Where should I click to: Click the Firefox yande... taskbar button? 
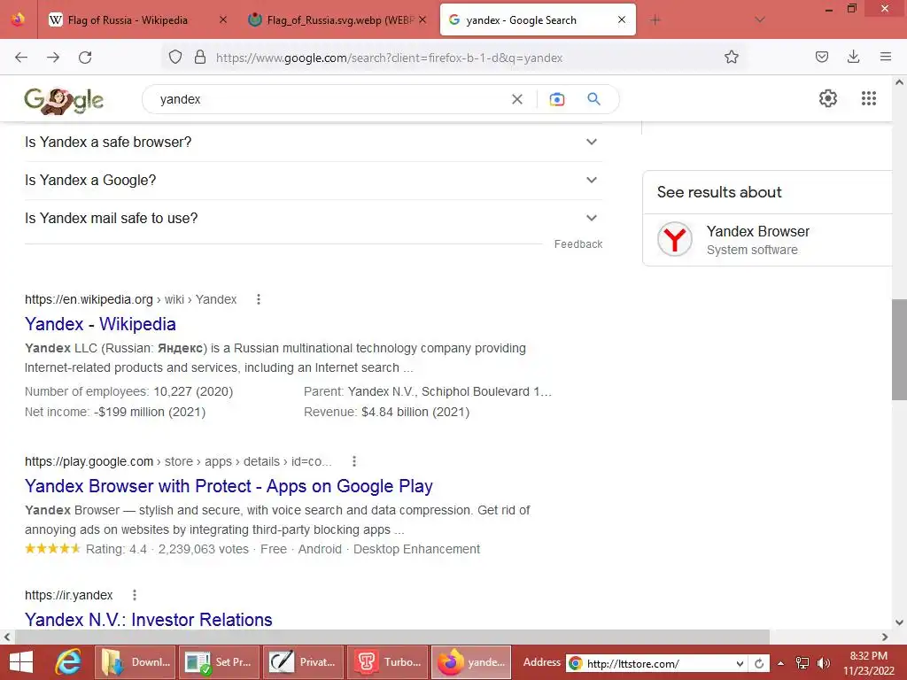pyautogui.click(x=471, y=662)
